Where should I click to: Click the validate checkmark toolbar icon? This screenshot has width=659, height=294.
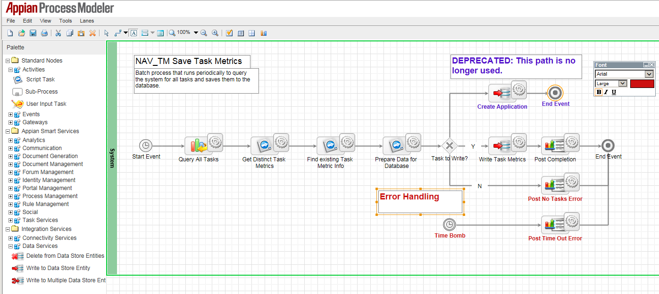pyautogui.click(x=229, y=33)
